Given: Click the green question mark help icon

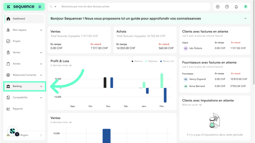Looking at the screenshot, I should pos(246,7).
